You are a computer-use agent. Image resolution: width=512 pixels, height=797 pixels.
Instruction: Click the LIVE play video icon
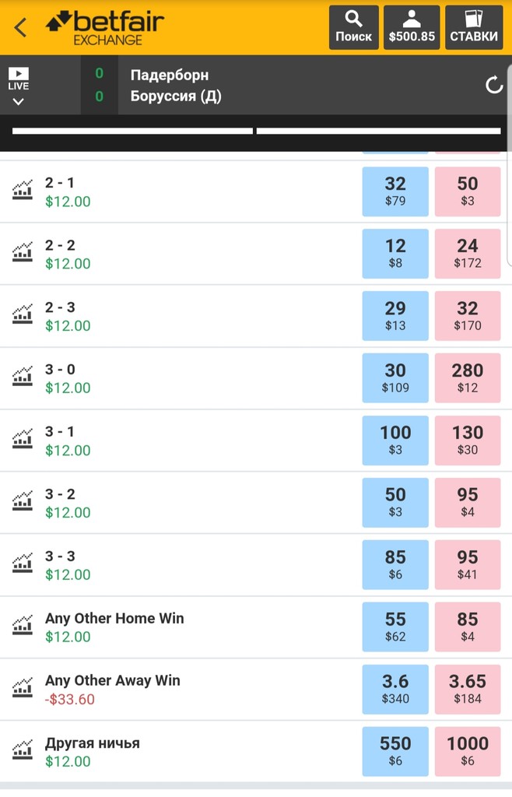(x=19, y=74)
